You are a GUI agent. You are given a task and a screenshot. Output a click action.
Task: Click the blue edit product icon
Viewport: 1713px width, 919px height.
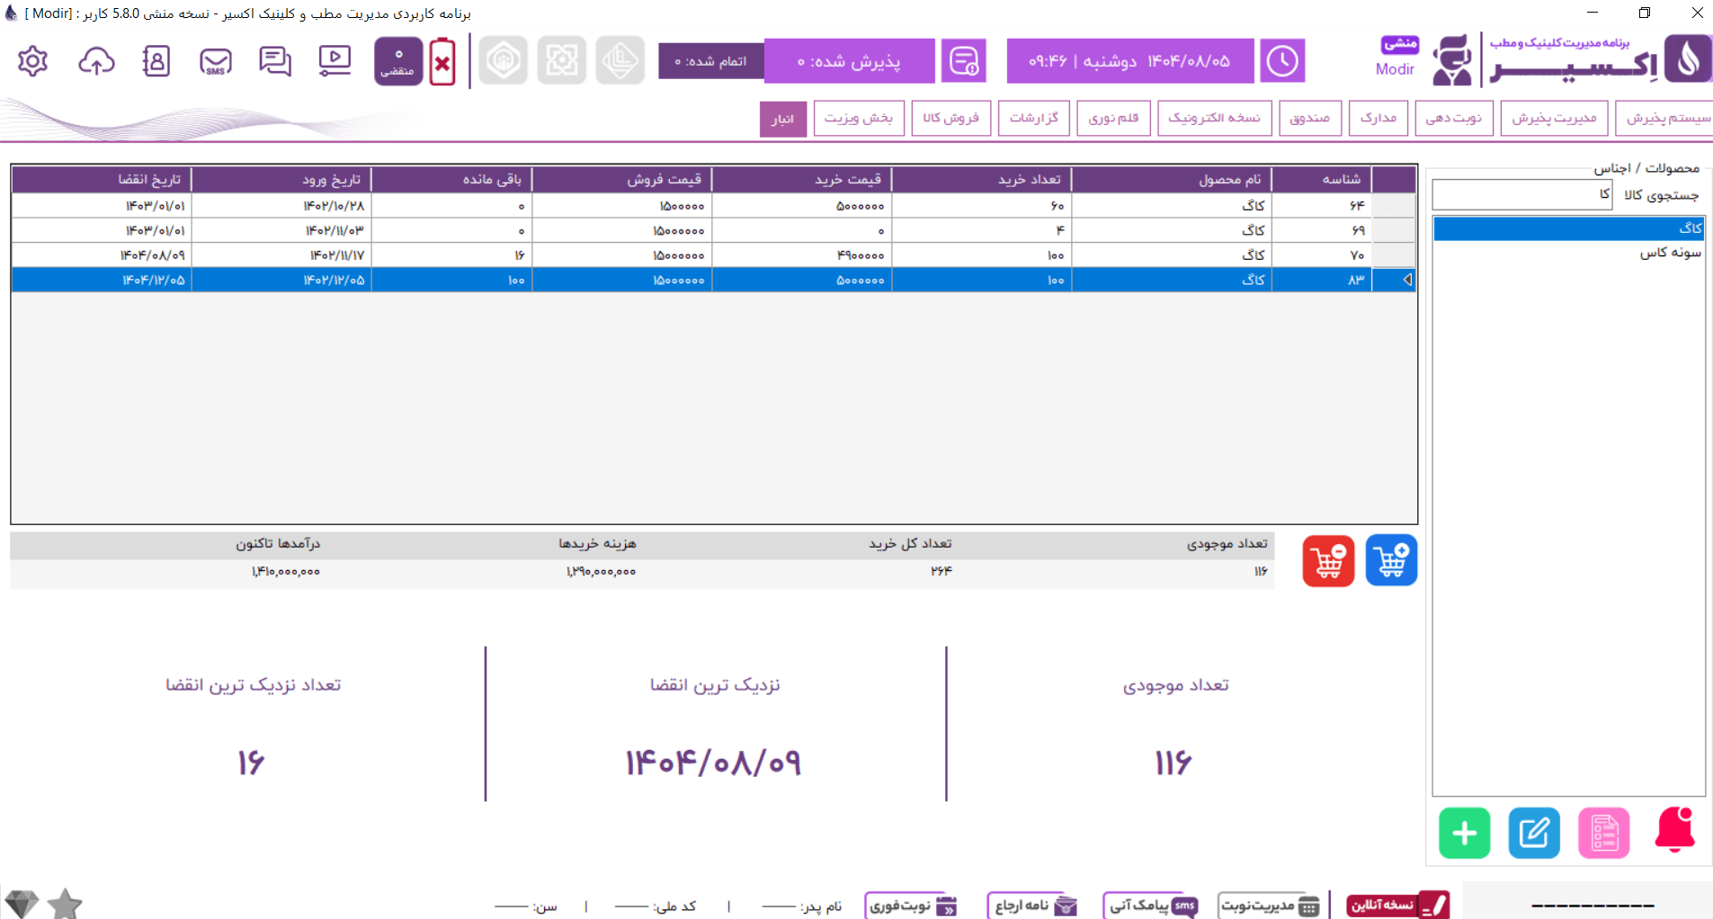pos(1533,833)
